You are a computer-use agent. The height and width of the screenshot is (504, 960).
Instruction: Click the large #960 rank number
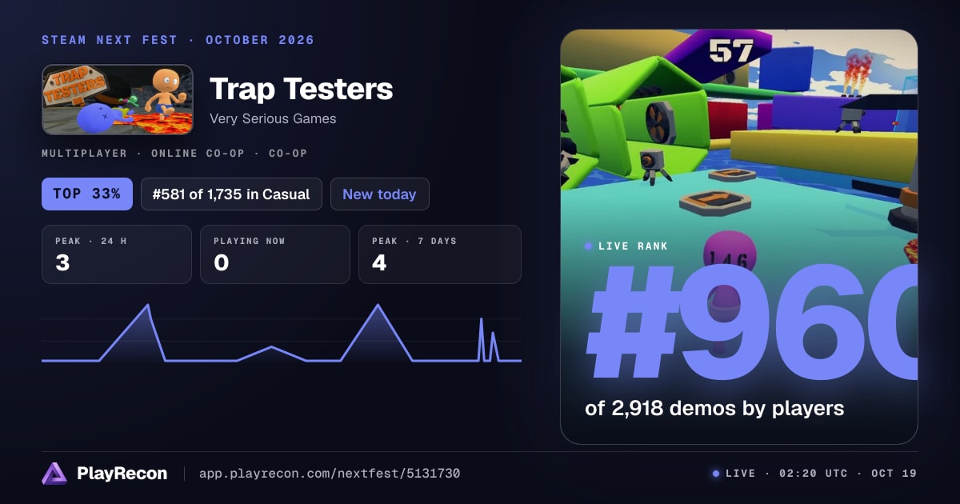pyautogui.click(x=751, y=324)
